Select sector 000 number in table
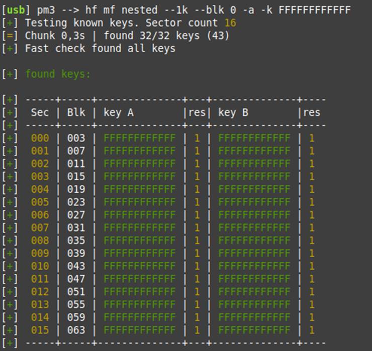Screen dimensions: 372x351 click(x=40, y=138)
